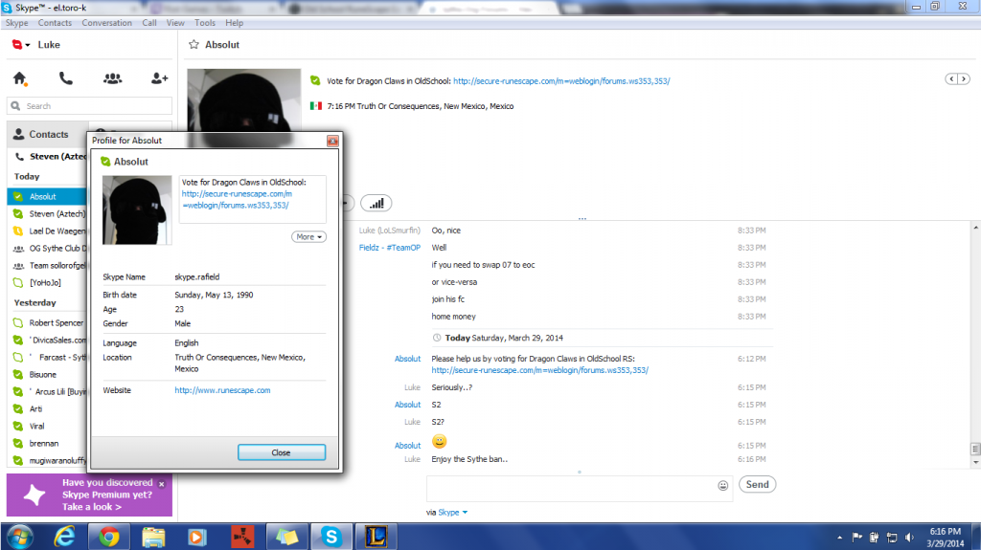Select Arti contact
Screen dimensions: 981x550
pos(48,408)
